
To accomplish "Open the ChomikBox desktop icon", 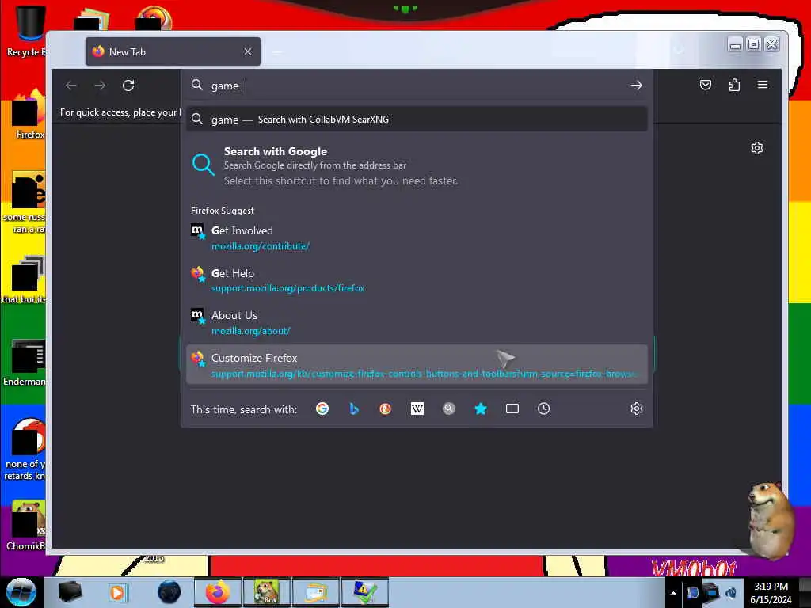I will 26,526.
